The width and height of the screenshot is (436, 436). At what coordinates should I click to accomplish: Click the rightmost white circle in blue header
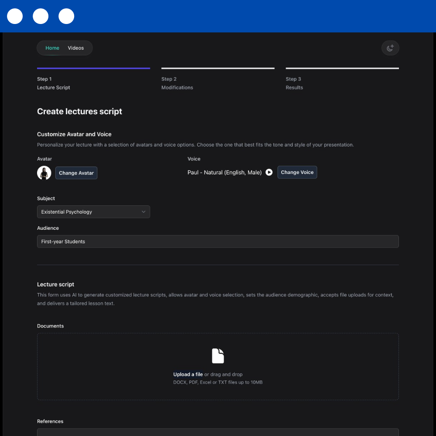point(66,16)
